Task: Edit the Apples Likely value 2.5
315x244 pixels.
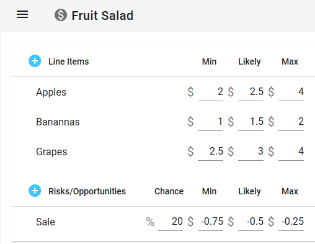Action: pyautogui.click(x=251, y=92)
